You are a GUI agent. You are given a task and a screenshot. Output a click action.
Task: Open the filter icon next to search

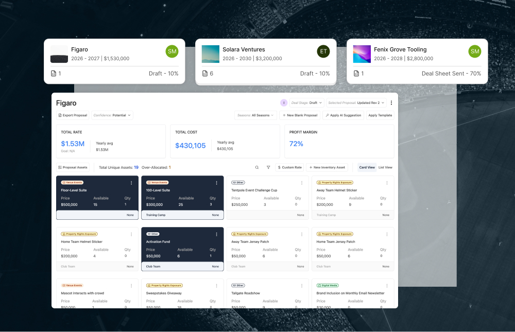pyautogui.click(x=268, y=168)
